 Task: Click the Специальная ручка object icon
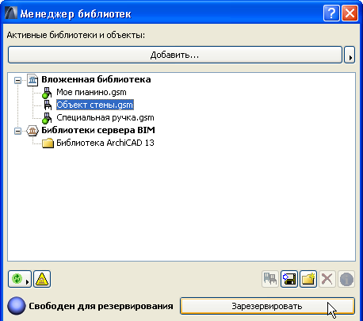coord(47,118)
